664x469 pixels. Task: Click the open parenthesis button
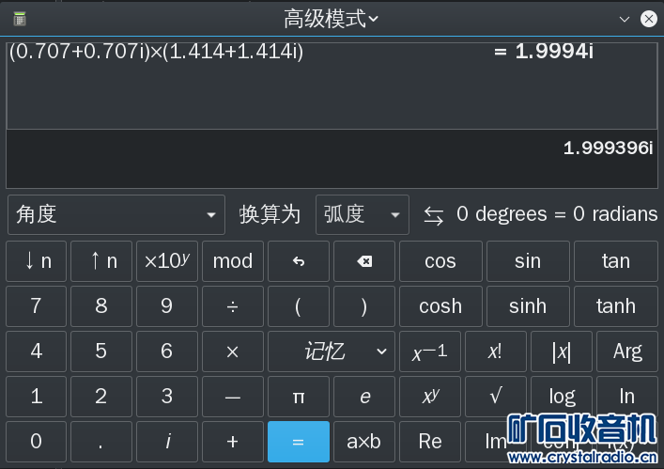[299, 306]
